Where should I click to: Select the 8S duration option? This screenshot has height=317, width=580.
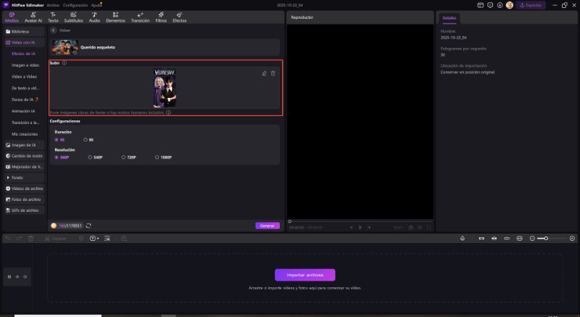(86, 139)
